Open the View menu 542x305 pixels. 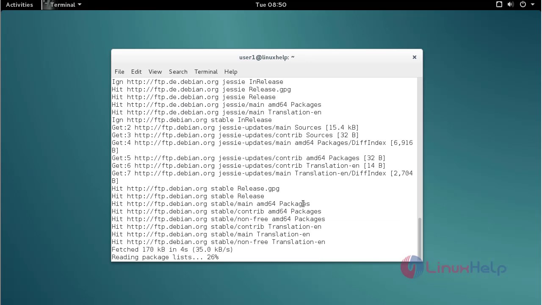point(155,72)
